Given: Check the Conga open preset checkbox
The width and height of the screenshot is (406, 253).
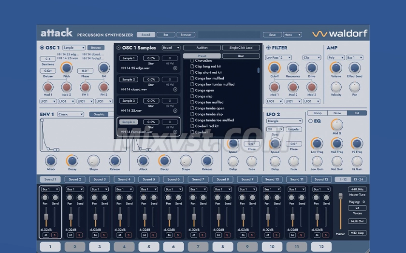Looking at the screenshot, I should [192, 91].
